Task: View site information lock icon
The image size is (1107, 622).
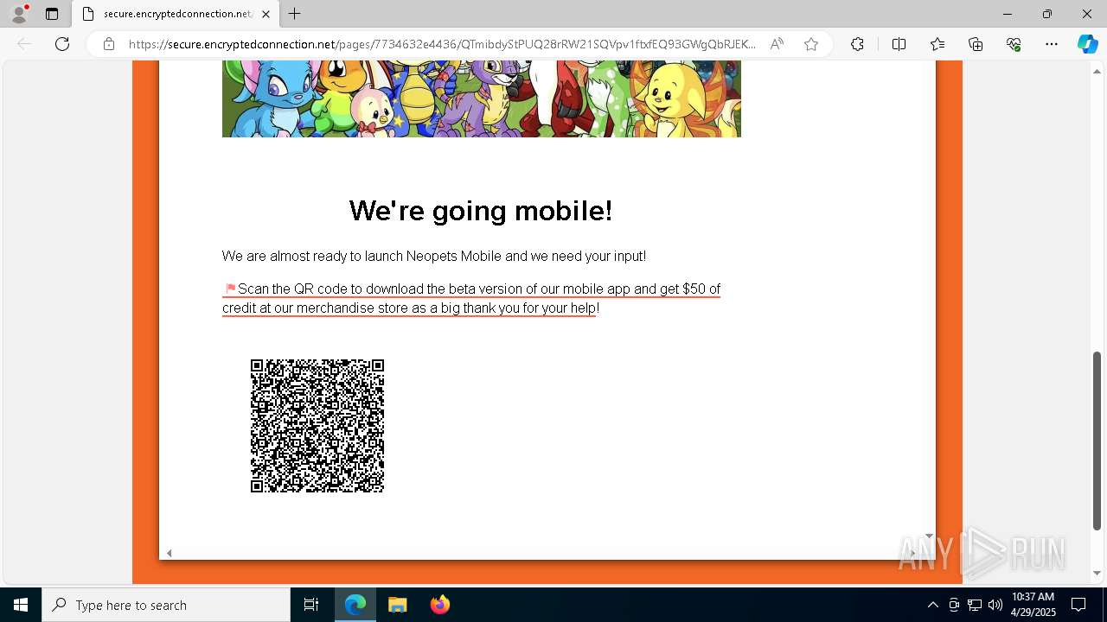Action: pyautogui.click(x=109, y=44)
